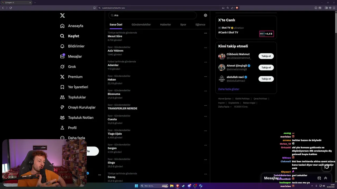The width and height of the screenshot is (337, 189).
Task: Click the browser back arrow
Action: (x=3, y=8)
